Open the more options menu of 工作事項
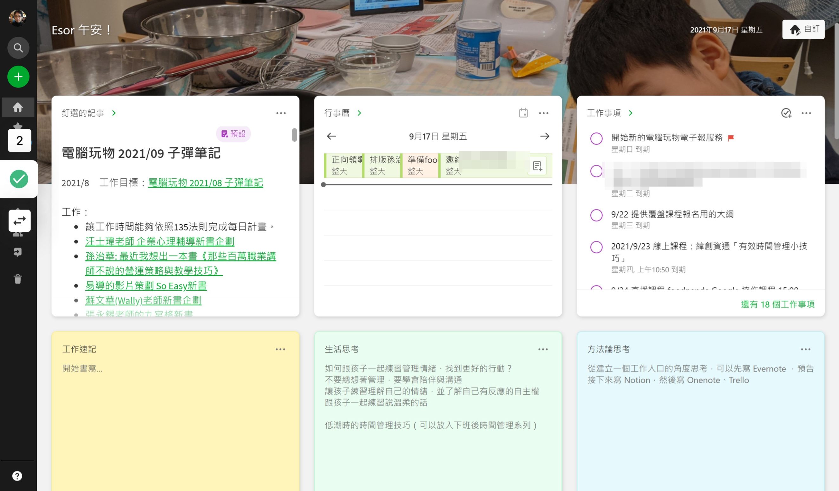Screen dimensions: 839x491 tap(806, 113)
